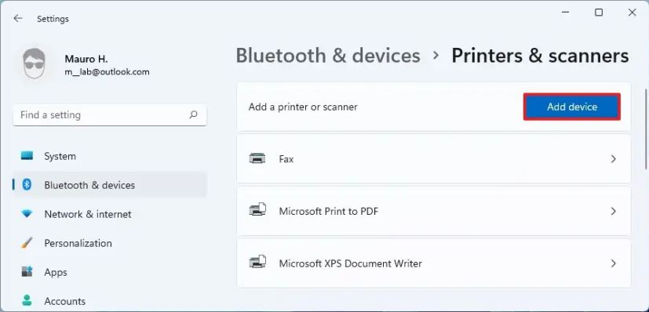The width and height of the screenshot is (649, 312).
Task: Click the back arrow icon in Settings
Action: click(x=18, y=18)
